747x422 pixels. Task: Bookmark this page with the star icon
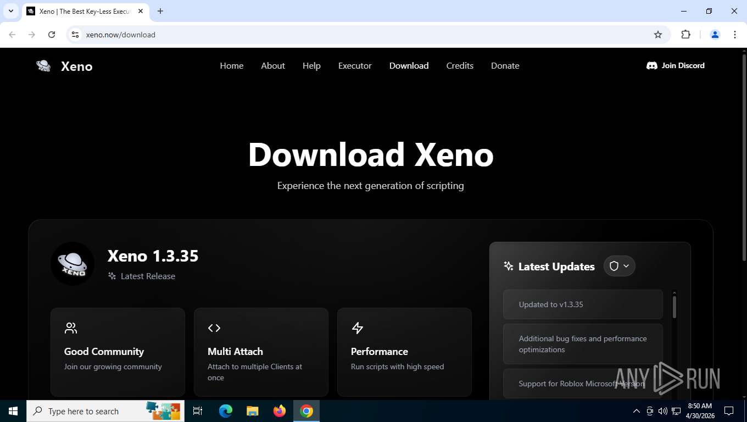pos(658,35)
